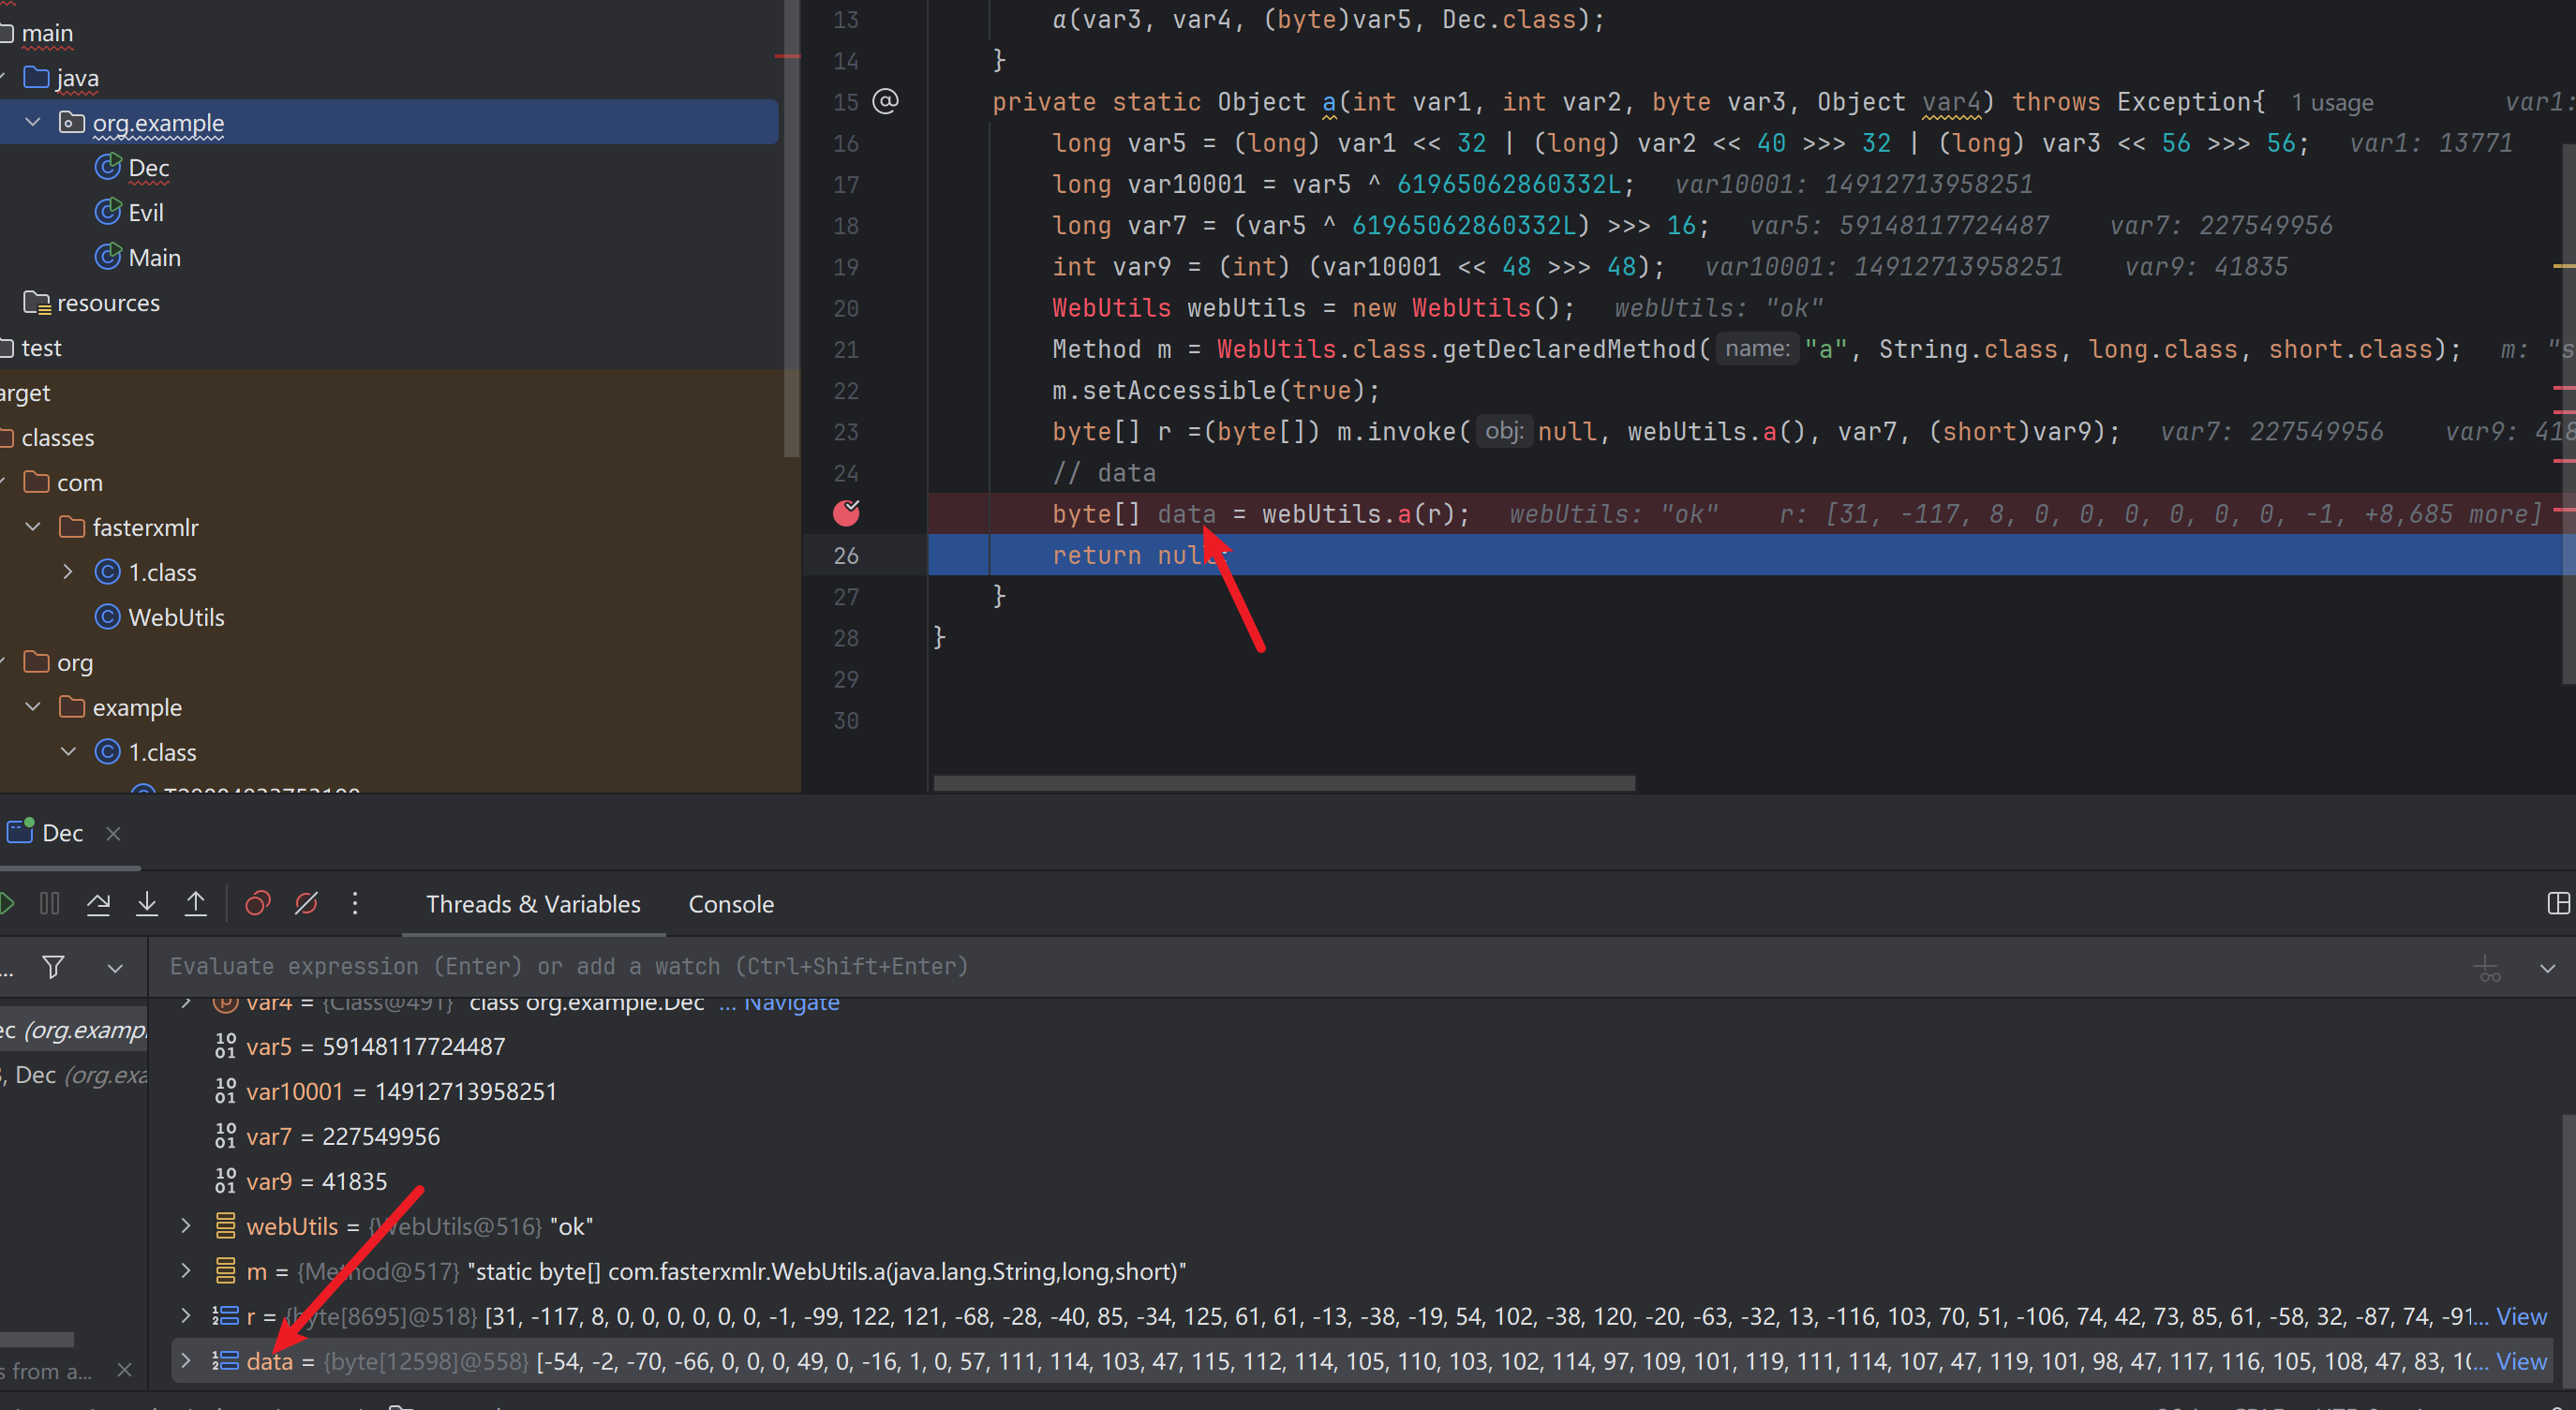Step out of current method

pyautogui.click(x=196, y=904)
